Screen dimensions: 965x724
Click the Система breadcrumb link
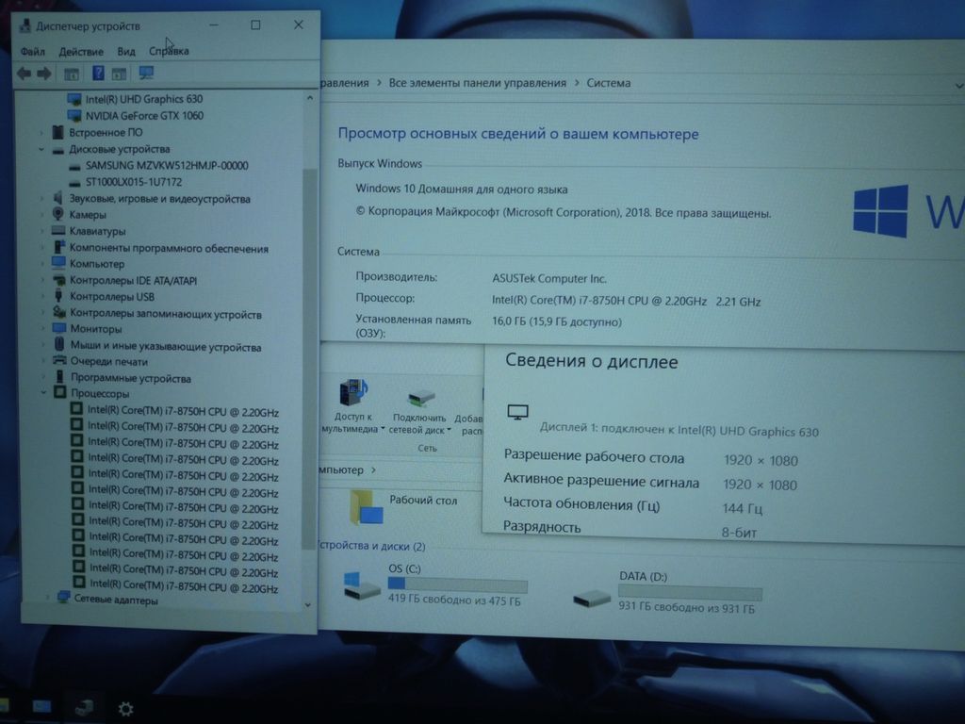(608, 83)
